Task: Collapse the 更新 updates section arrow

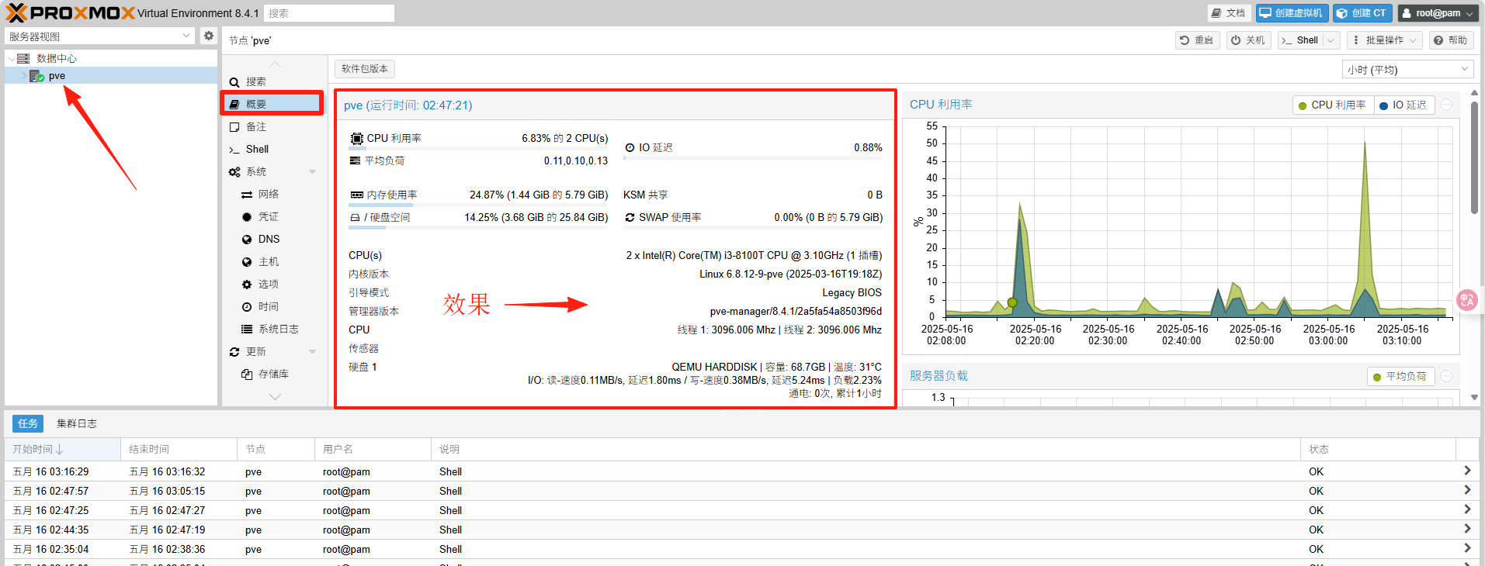Action: pos(312,351)
